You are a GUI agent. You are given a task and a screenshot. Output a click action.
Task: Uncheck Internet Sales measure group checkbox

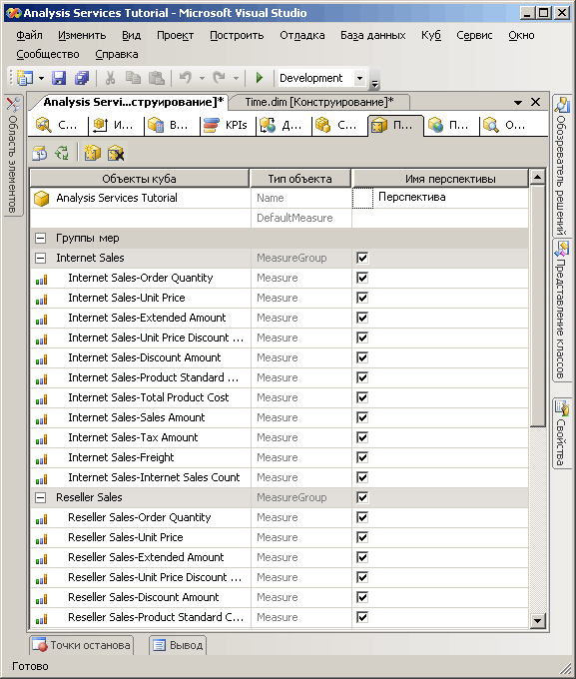tap(362, 258)
